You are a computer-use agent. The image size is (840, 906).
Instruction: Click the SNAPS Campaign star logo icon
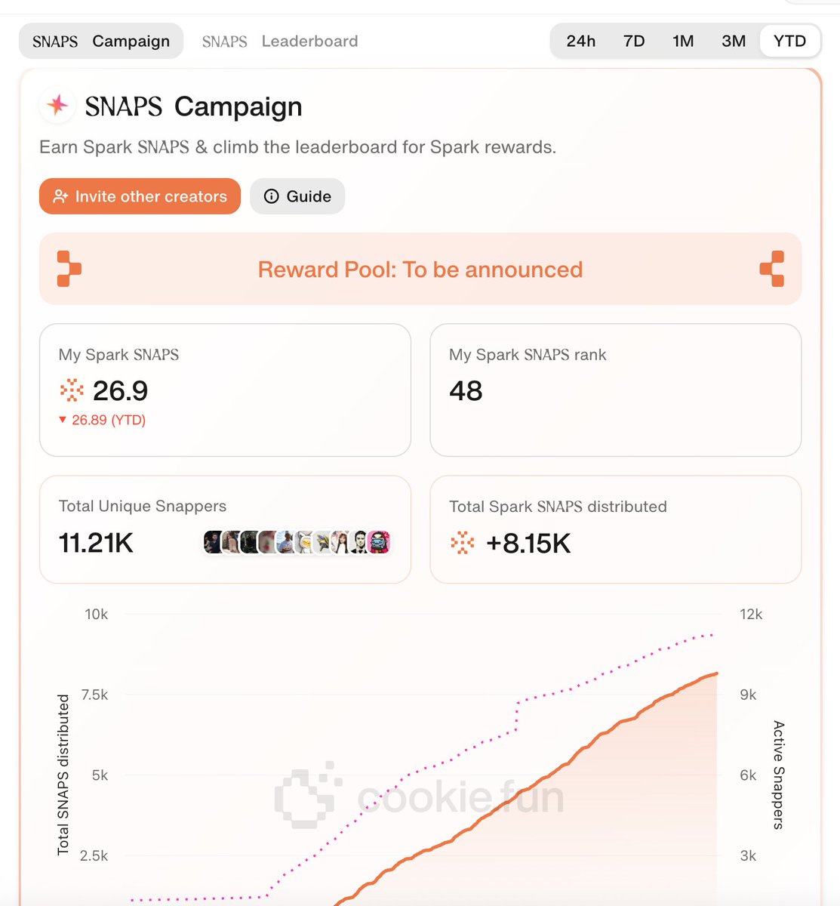[x=57, y=106]
